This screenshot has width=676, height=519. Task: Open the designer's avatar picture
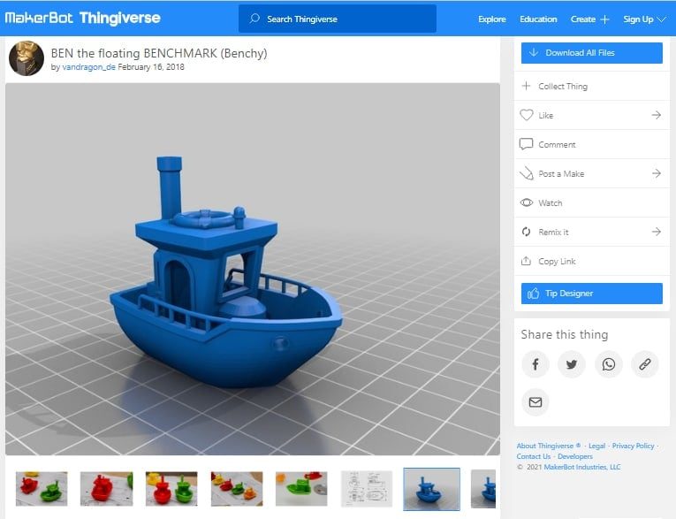27,58
